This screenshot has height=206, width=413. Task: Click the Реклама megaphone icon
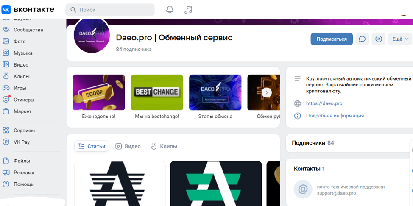tap(6, 173)
